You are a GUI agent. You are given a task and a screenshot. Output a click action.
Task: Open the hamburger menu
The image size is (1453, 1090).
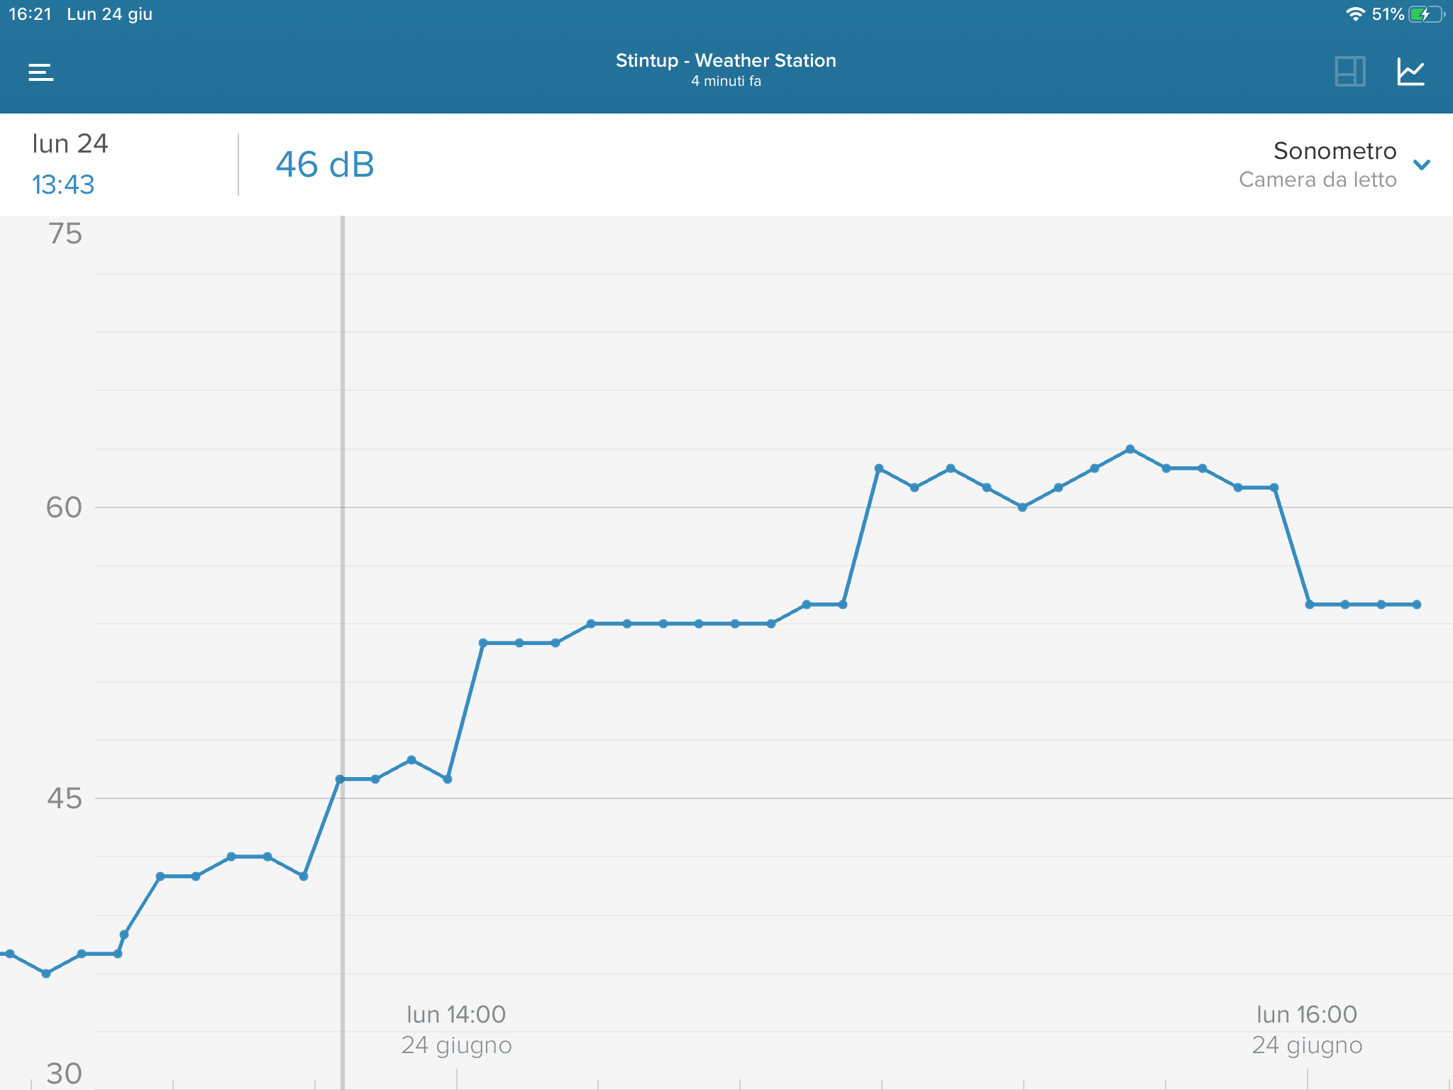pyautogui.click(x=40, y=72)
